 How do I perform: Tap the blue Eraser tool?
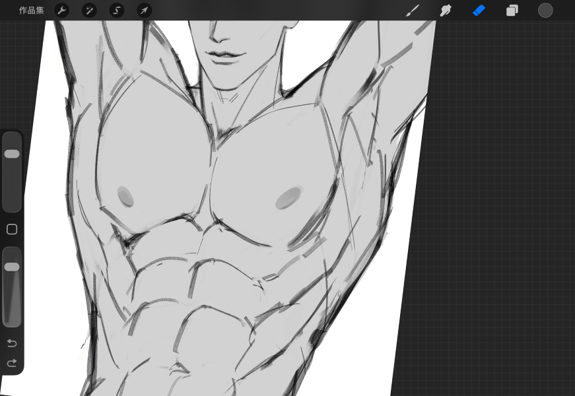479,11
